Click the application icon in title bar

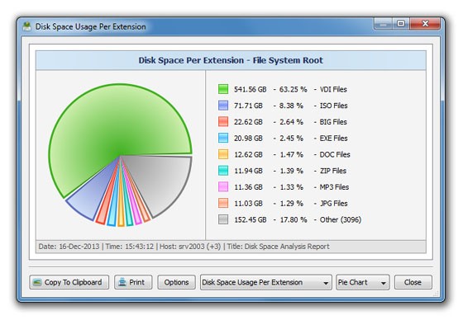26,26
